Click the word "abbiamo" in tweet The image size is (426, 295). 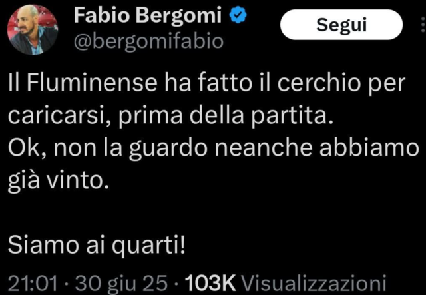tap(369, 148)
